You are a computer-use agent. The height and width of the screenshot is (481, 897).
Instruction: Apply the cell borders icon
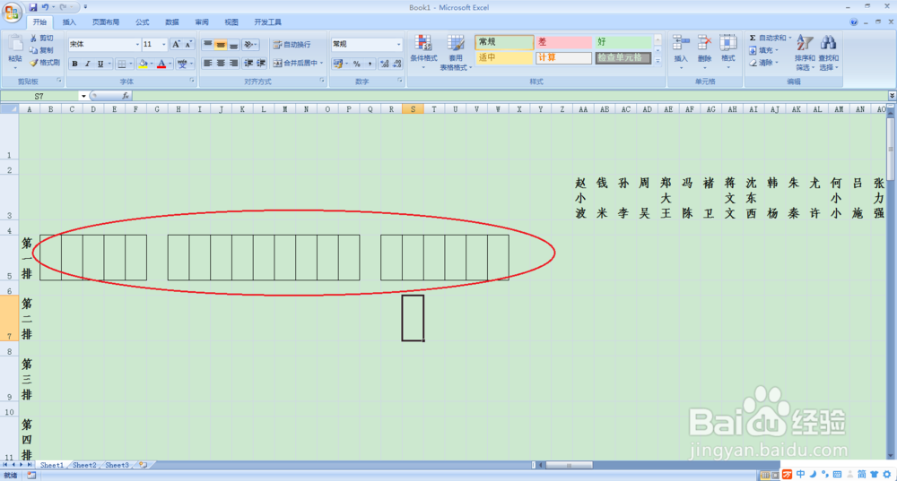pyautogui.click(x=121, y=64)
